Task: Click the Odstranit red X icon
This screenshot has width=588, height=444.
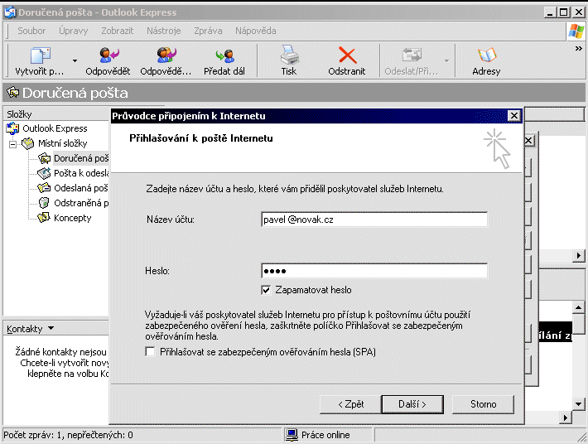Action: (347, 55)
